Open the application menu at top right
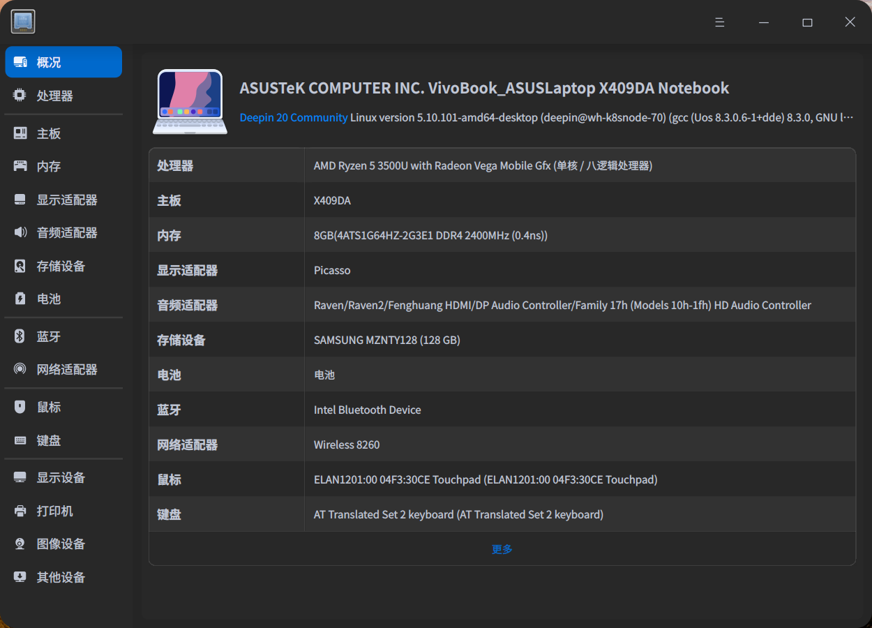 pyautogui.click(x=719, y=22)
